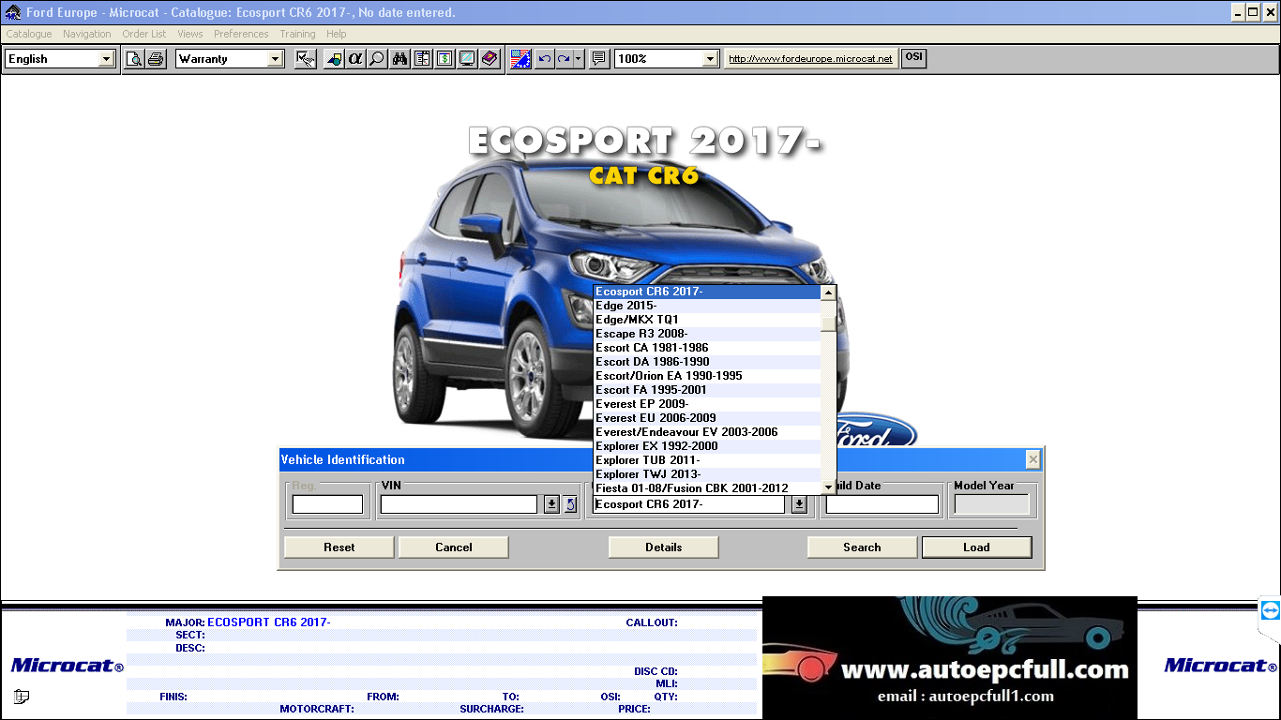The width and height of the screenshot is (1281, 720).
Task: Click the blue striped layout toolbar icon
Action: (x=521, y=59)
